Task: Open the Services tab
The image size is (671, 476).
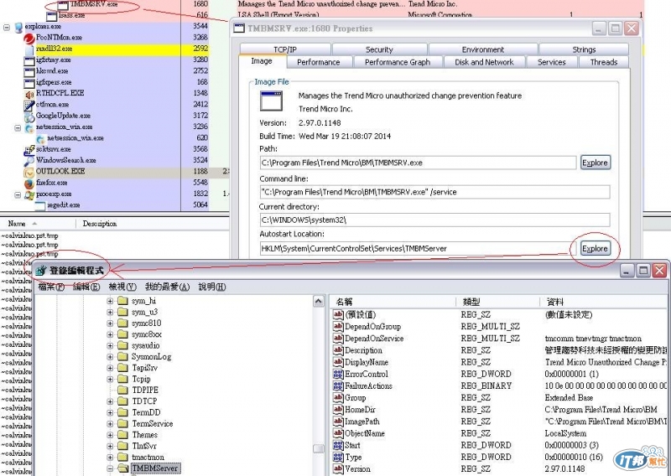Action: pos(552,62)
